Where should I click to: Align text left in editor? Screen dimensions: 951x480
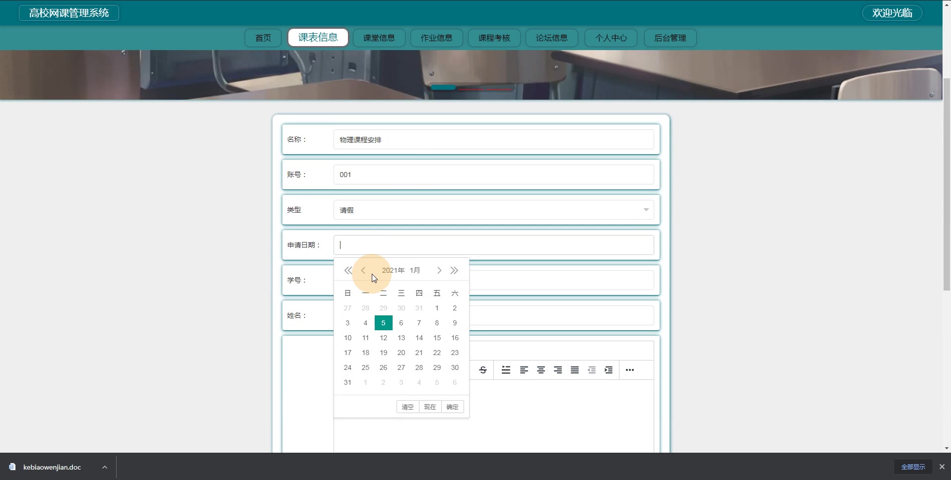coord(524,370)
